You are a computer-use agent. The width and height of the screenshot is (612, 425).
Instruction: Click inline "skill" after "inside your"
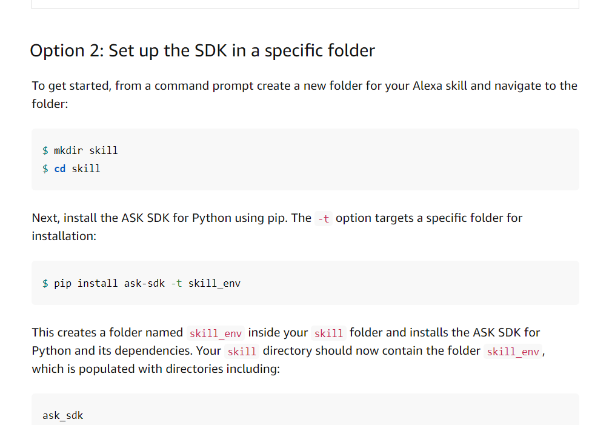click(x=328, y=333)
